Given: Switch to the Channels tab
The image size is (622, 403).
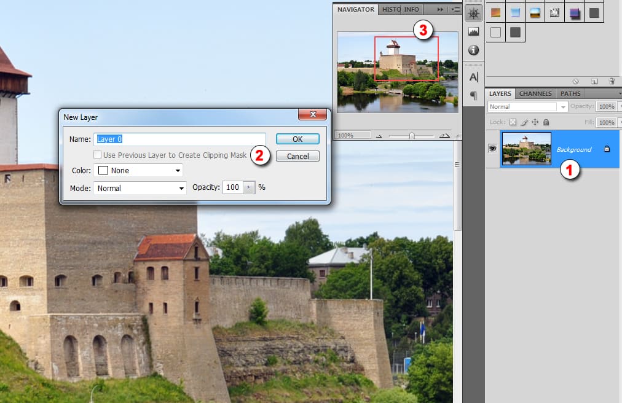Looking at the screenshot, I should pos(535,94).
